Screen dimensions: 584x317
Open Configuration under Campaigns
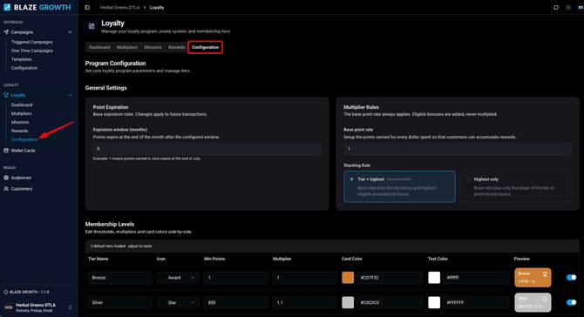(x=24, y=68)
